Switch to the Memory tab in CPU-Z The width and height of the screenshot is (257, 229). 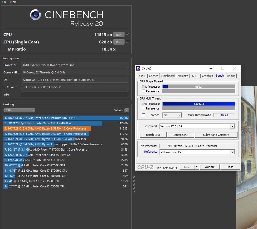coord(183,76)
